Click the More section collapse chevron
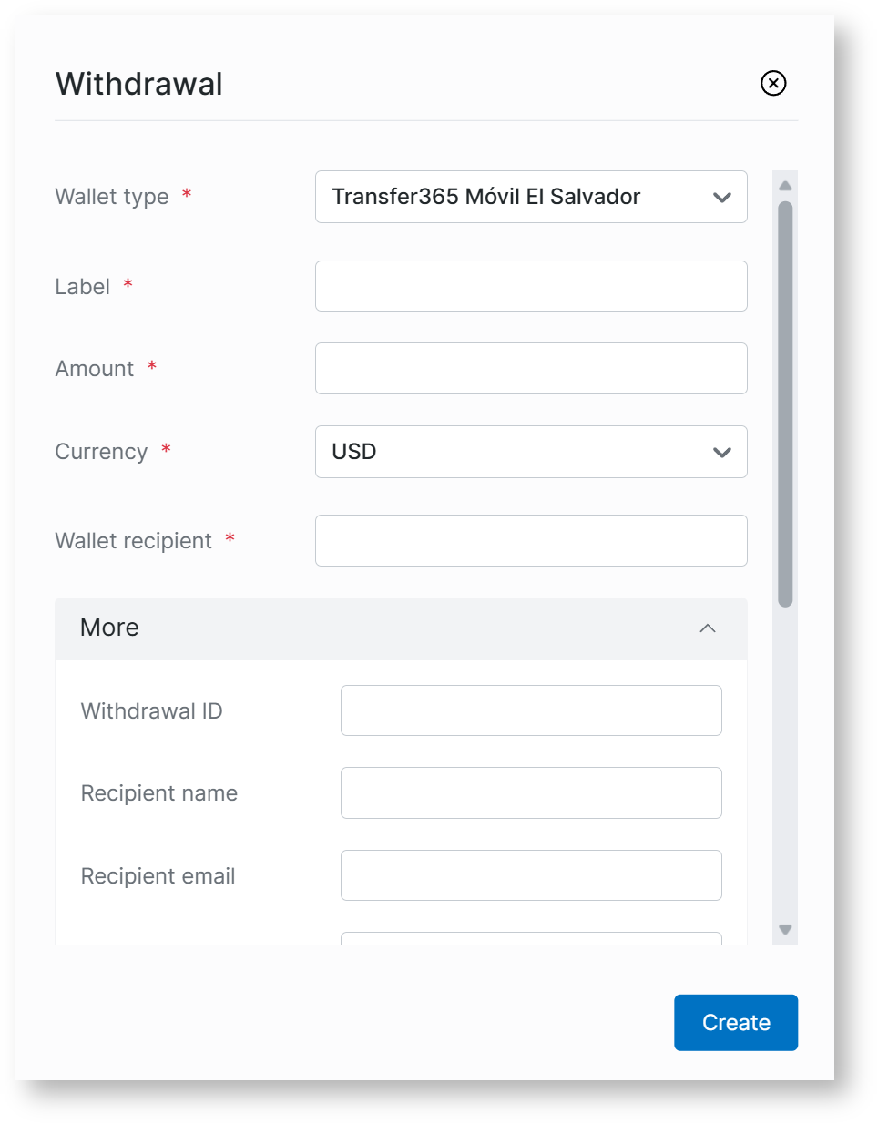The height and width of the screenshot is (1124, 878). pyautogui.click(x=708, y=628)
